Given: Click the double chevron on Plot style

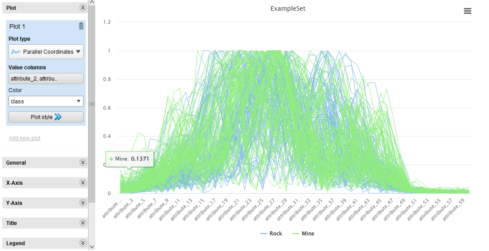Looking at the screenshot, I should [x=58, y=117].
